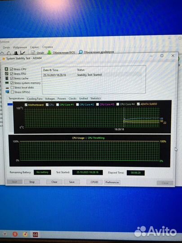Click the Elapsed Time value field
182x243 pixels.
click(136, 173)
